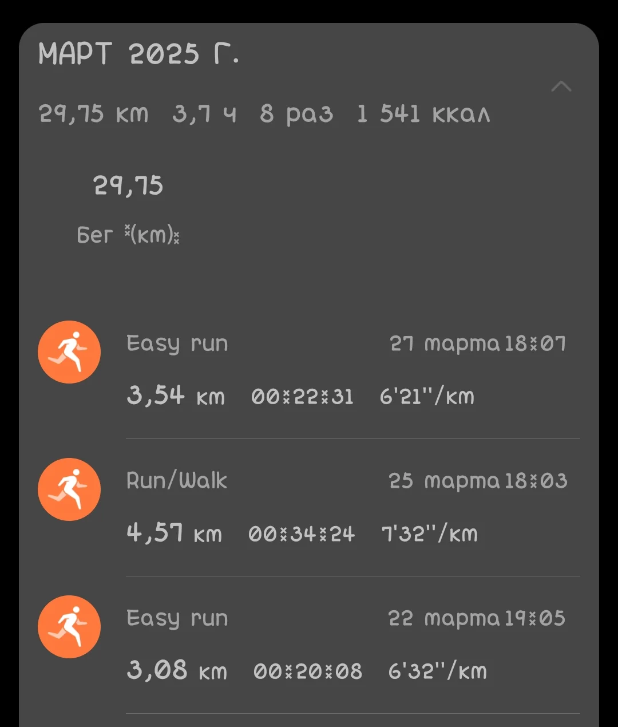Tap the 3,08 km distance value
The image size is (618, 727).
point(177,671)
